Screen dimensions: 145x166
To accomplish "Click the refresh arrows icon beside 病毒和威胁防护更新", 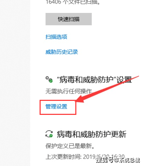I will [x=49, y=134].
